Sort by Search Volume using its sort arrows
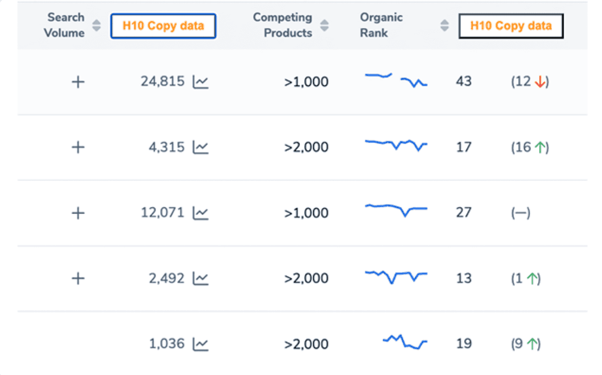This screenshot has height=375, width=602. point(96,26)
